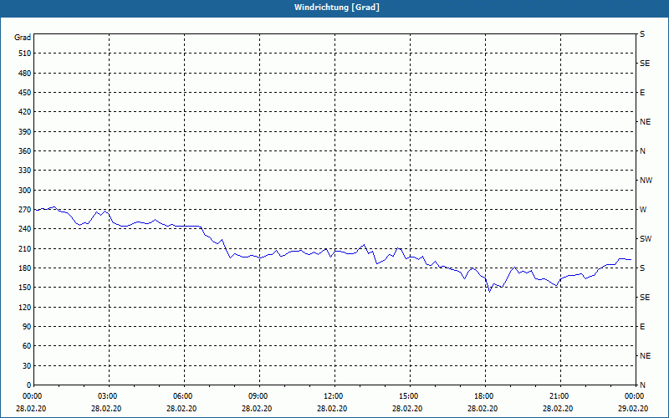Click the 330 y-axis value
Image resolution: width=669 pixels, height=418 pixels.
click(24, 171)
